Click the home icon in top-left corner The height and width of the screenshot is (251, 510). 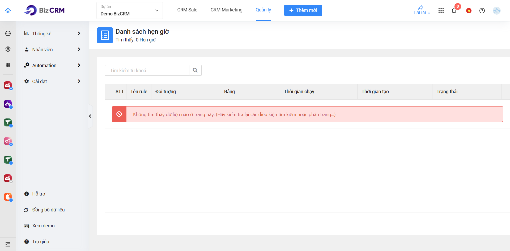click(8, 11)
